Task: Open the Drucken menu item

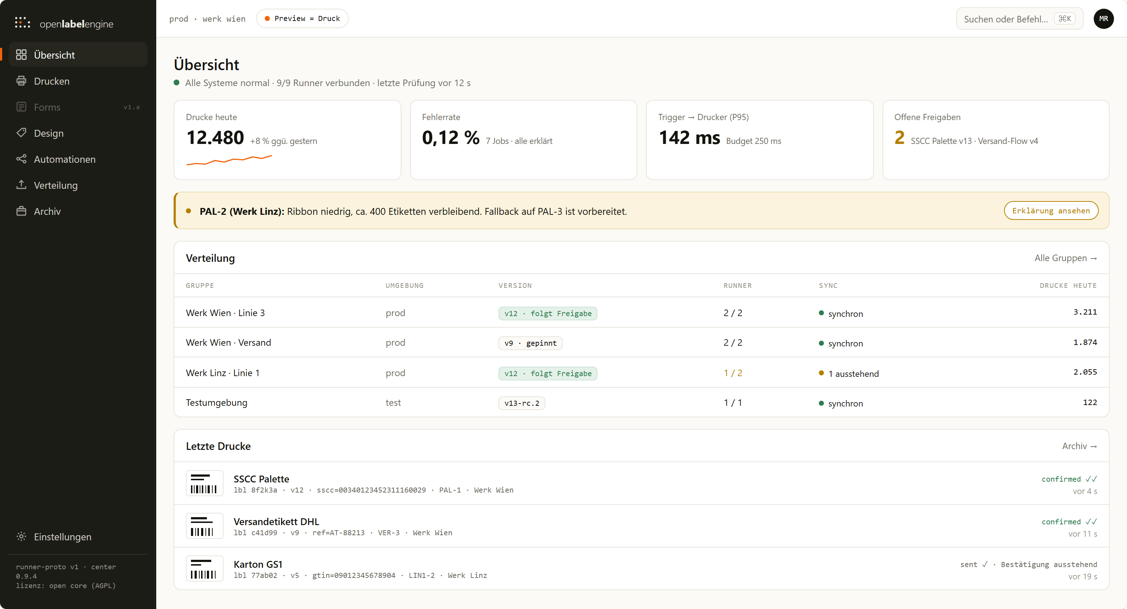Action: click(78, 81)
